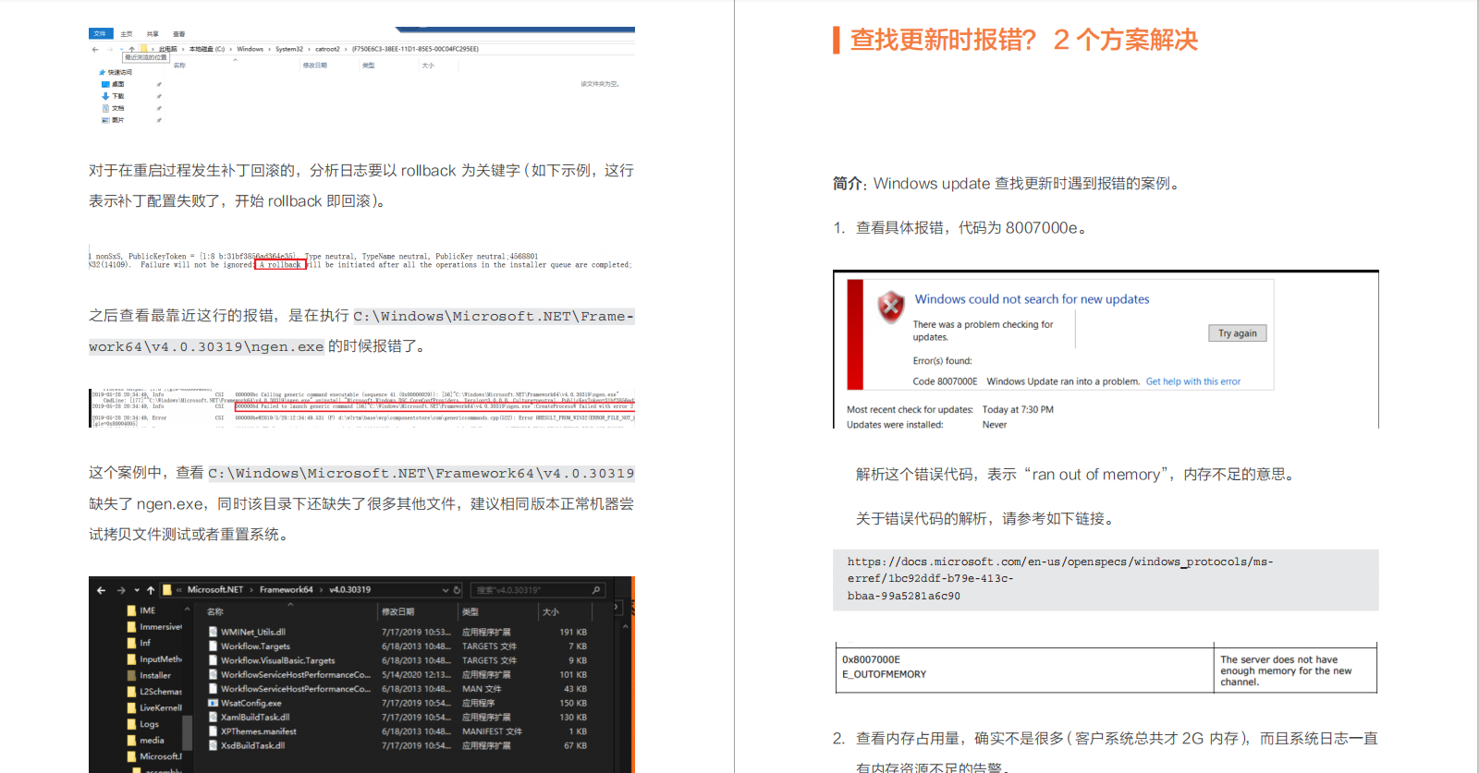Click the refresh icon beside the address bar
This screenshot has width=1479, height=773.
(457, 590)
